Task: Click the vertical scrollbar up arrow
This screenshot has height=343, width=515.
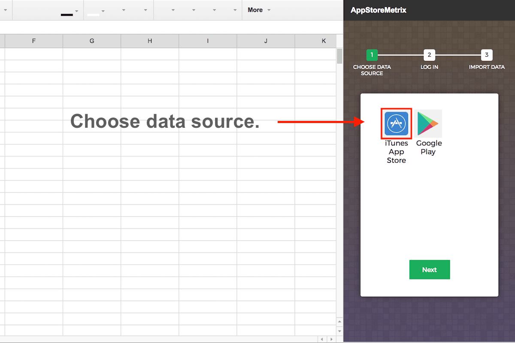Action: (x=339, y=322)
